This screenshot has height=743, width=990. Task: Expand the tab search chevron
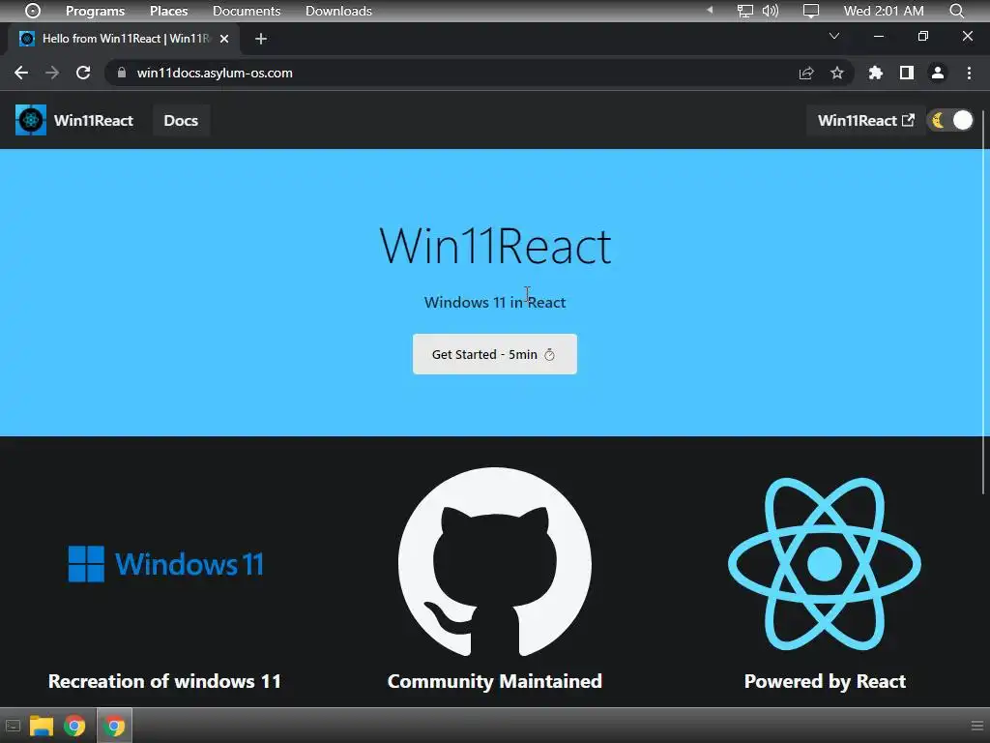point(834,36)
